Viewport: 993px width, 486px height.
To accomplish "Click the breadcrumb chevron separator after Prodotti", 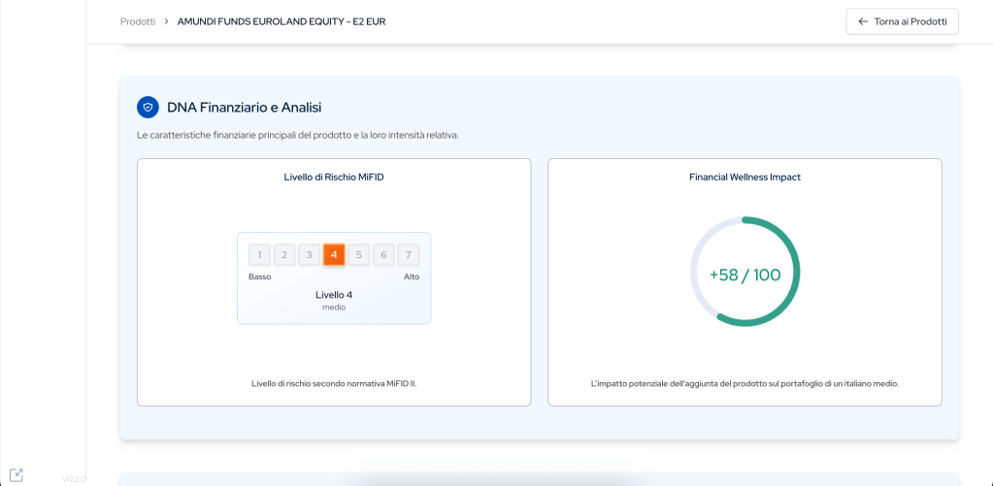I will (x=166, y=21).
